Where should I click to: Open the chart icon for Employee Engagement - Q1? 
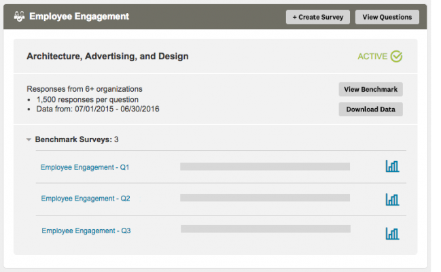click(x=392, y=166)
